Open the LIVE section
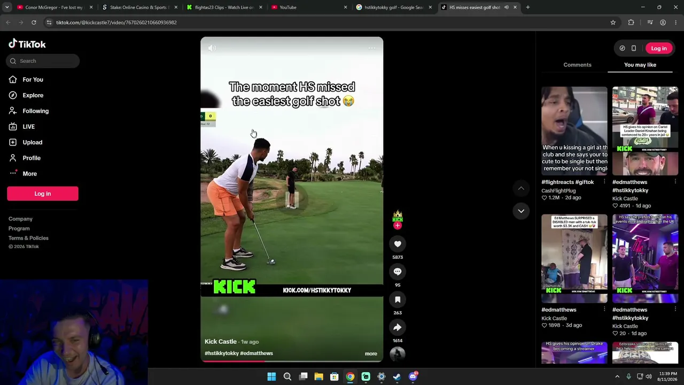This screenshot has width=684, height=385. (28, 127)
